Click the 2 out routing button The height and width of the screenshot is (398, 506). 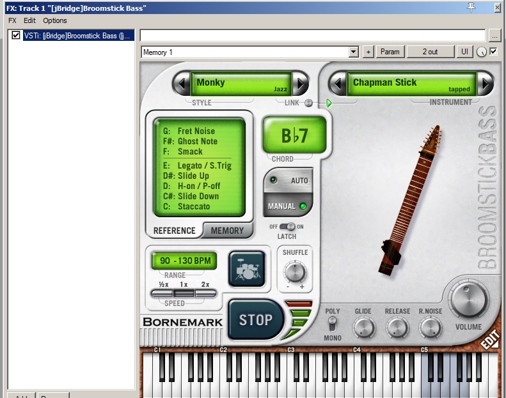click(x=430, y=52)
